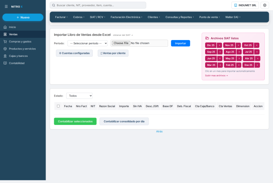The width and height of the screenshot is (273, 183).
Task: Click Contabilizar consolidado por día button
Action: (x=124, y=121)
